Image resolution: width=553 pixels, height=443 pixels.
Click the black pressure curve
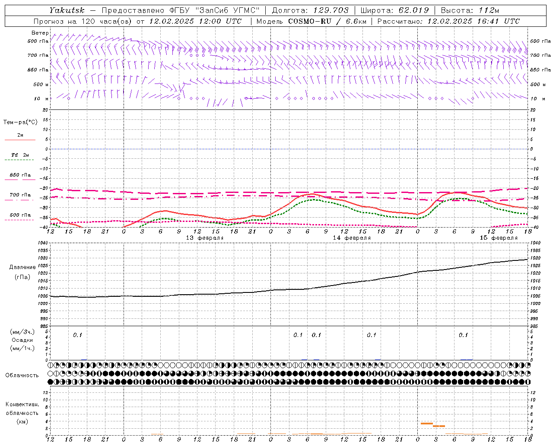(289, 289)
